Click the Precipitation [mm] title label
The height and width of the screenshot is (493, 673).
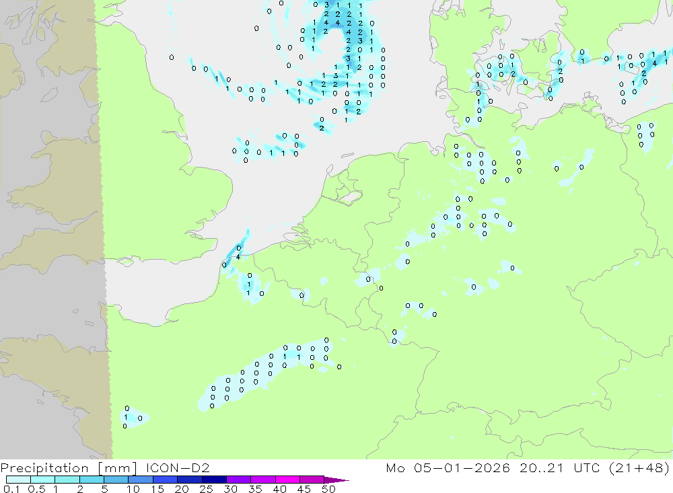click(x=69, y=467)
